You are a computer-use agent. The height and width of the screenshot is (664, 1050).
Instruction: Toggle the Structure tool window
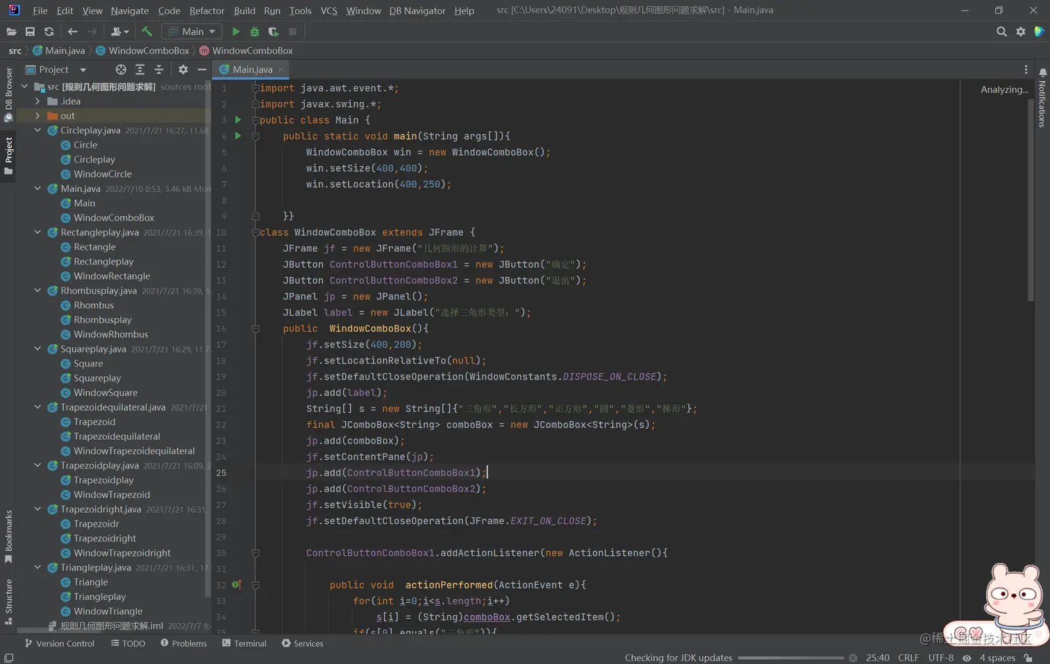(8, 602)
